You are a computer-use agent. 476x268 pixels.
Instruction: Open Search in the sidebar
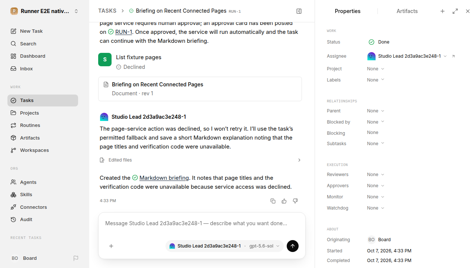[43, 44]
